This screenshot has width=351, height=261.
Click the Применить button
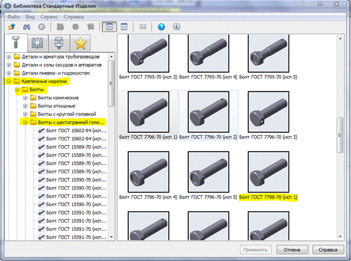point(256,250)
